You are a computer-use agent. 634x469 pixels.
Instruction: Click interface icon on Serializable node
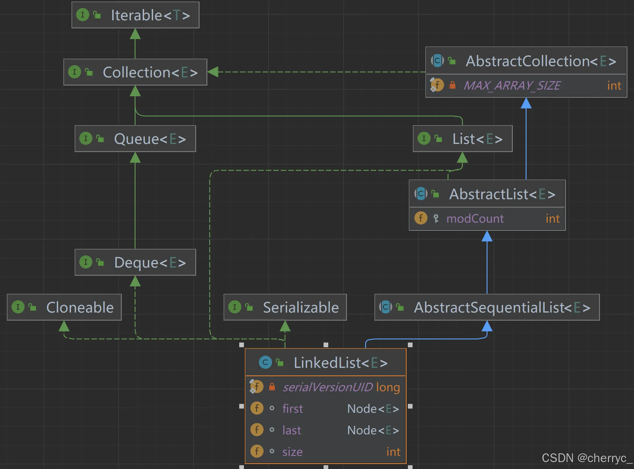235,307
